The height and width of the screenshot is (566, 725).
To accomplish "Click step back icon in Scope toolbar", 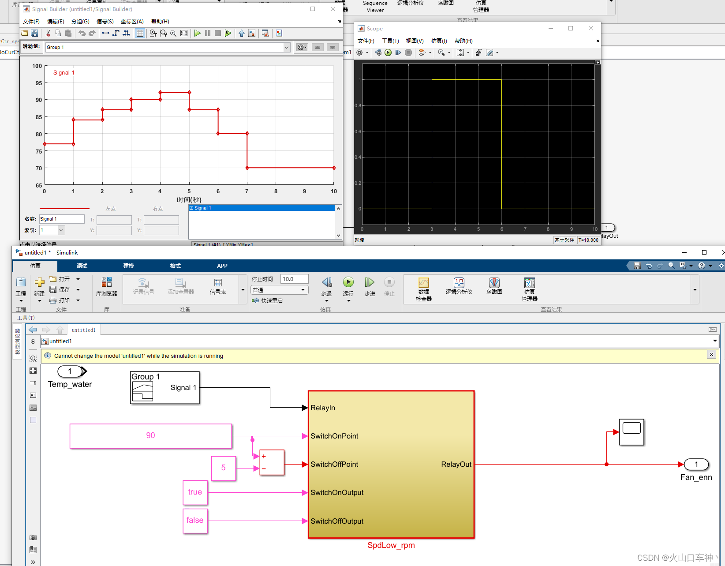I will coord(378,52).
